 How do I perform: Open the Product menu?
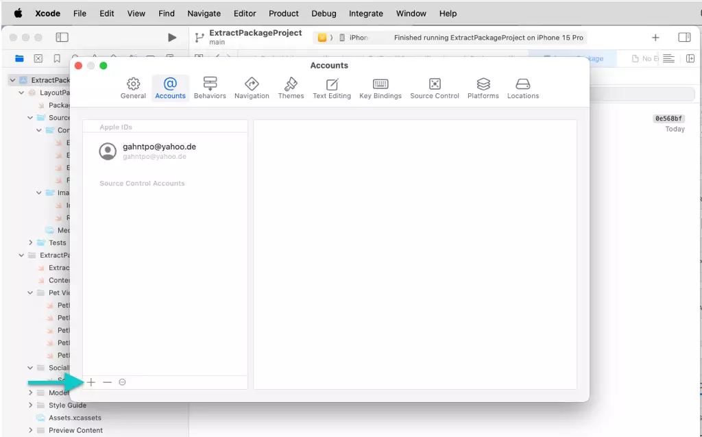coord(283,13)
